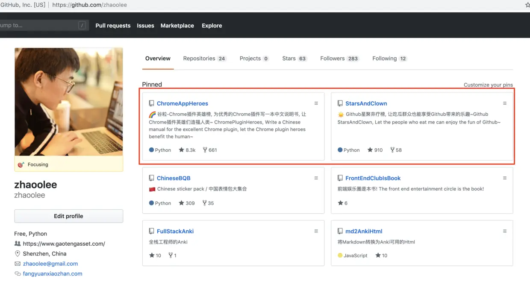Click the slash shortcut icon in search box

[x=82, y=25]
